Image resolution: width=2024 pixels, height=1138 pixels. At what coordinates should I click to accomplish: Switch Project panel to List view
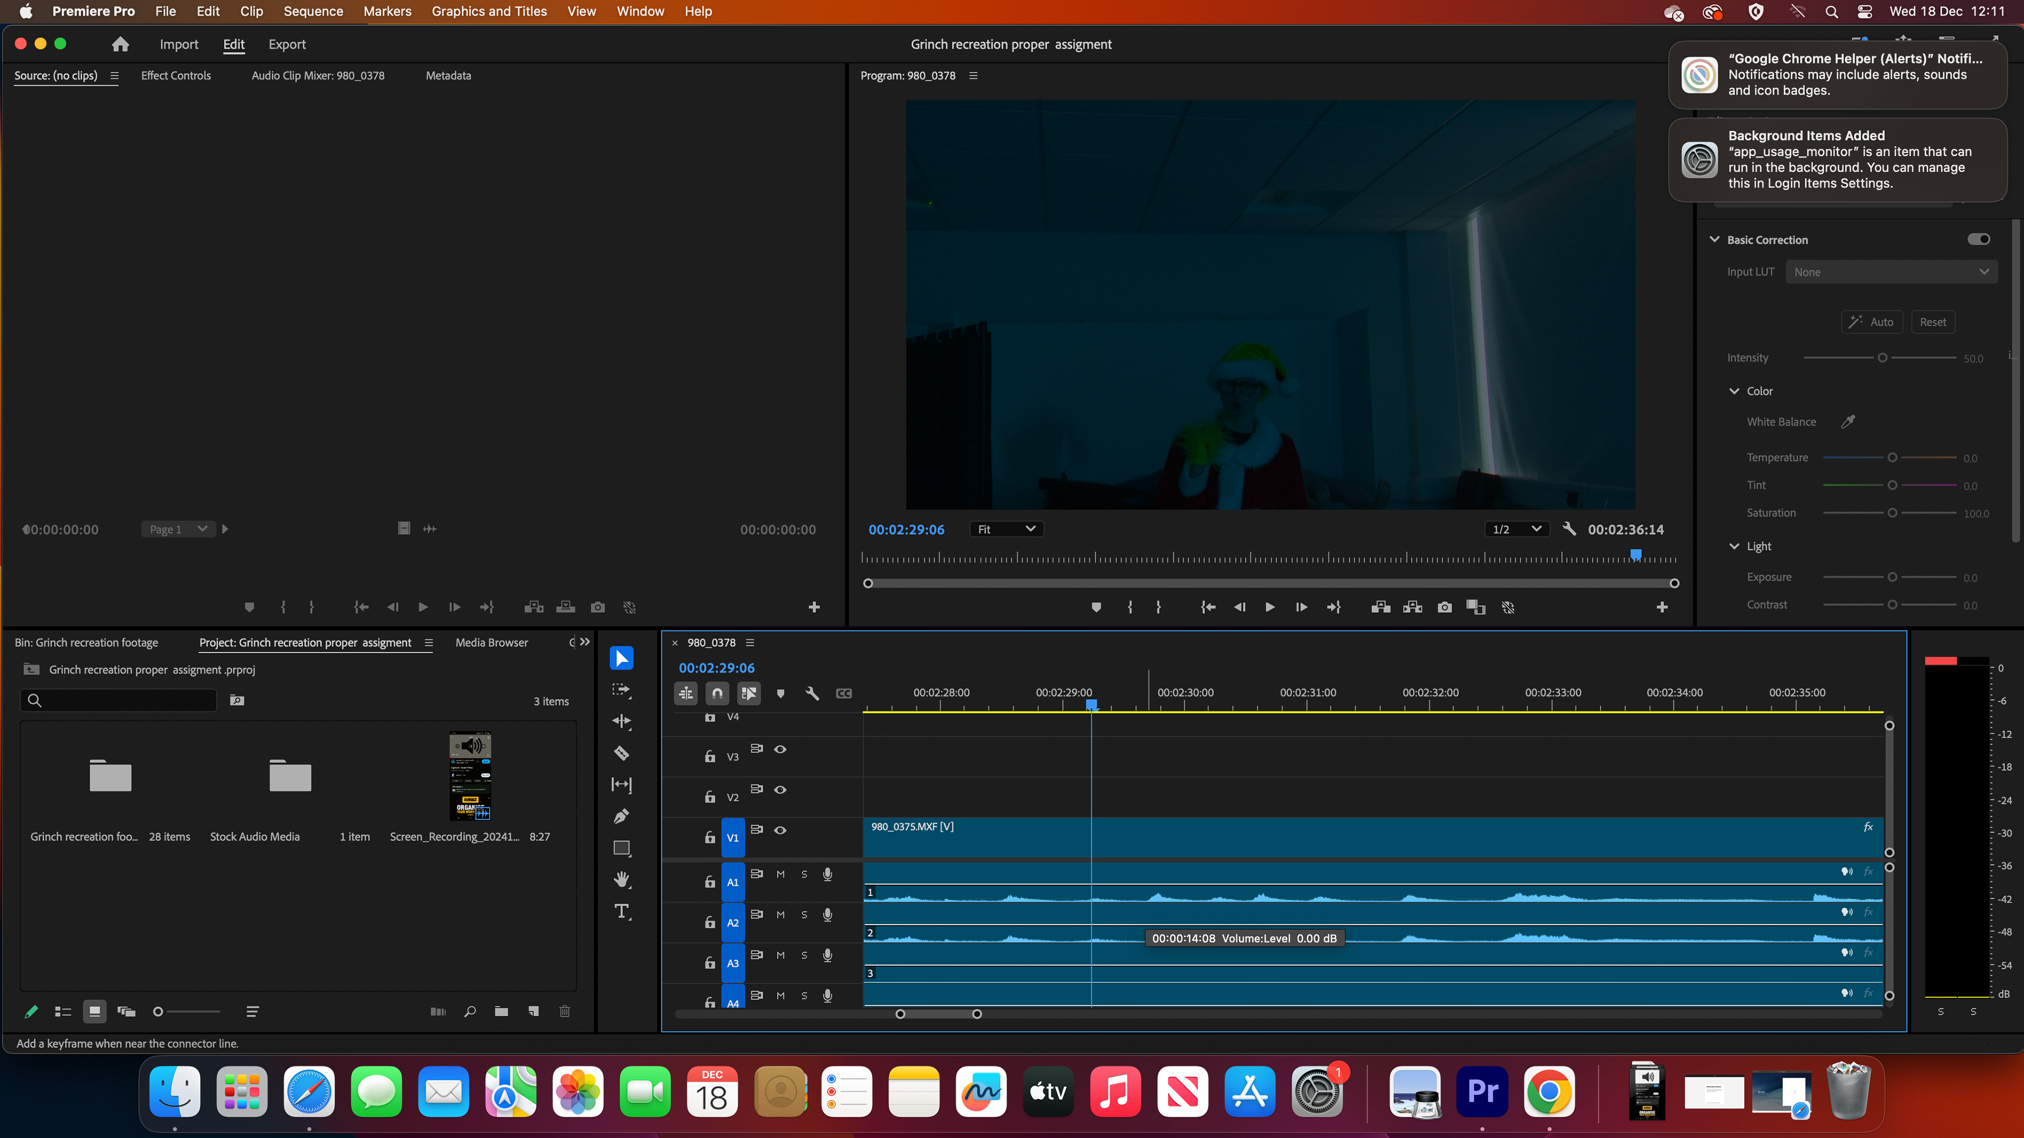(63, 1012)
